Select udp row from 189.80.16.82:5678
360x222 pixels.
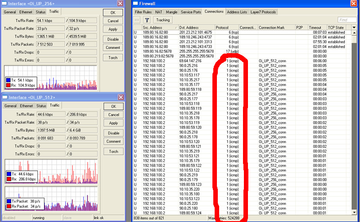point(242,51)
